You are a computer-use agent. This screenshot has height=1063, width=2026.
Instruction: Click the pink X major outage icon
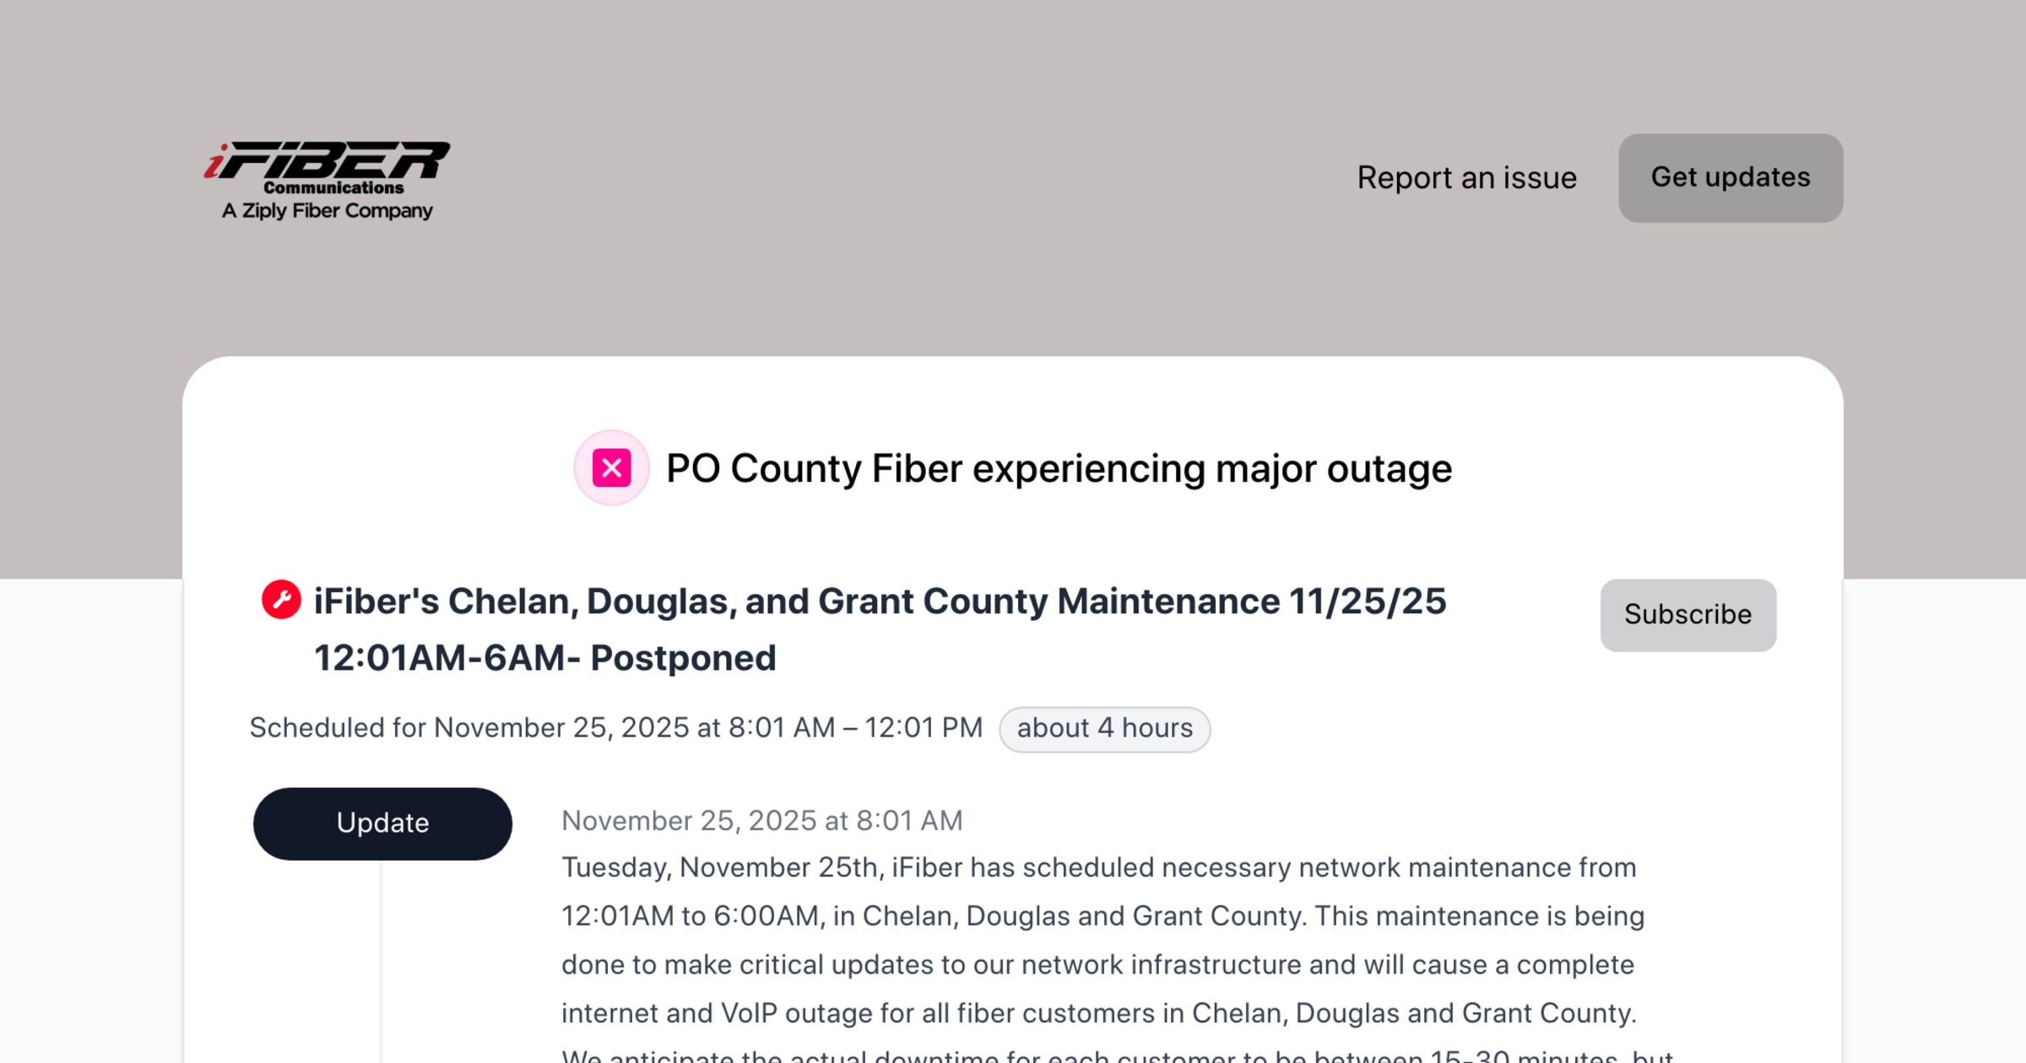[x=611, y=468]
